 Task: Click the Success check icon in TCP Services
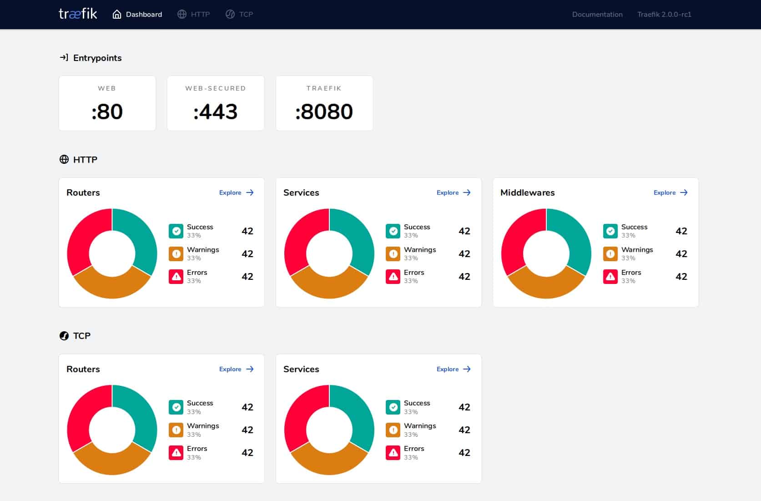click(x=393, y=407)
